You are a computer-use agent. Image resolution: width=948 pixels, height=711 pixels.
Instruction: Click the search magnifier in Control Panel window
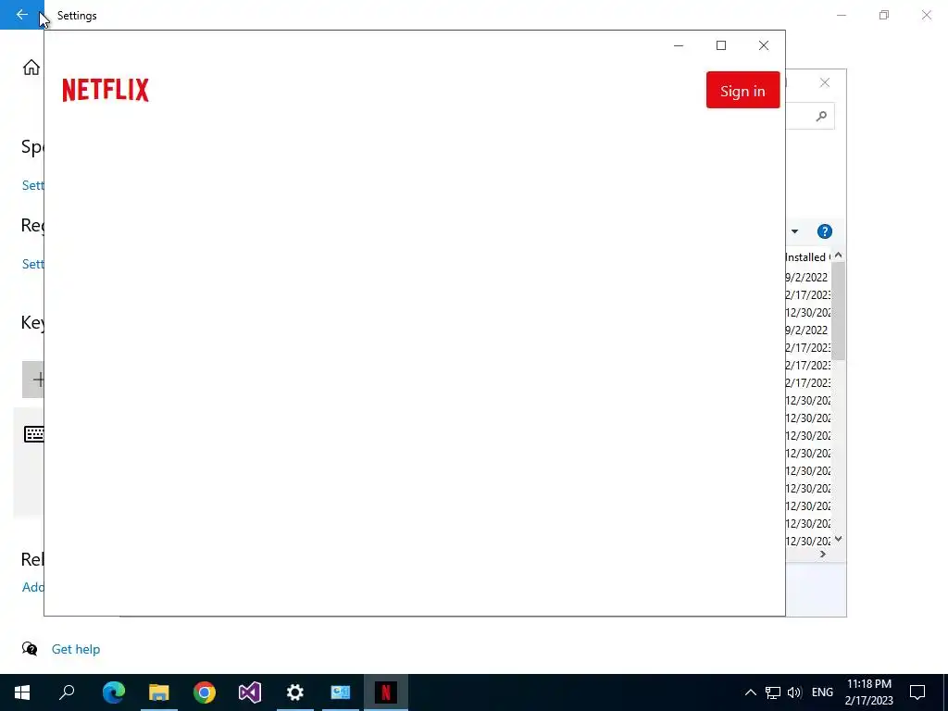821,116
